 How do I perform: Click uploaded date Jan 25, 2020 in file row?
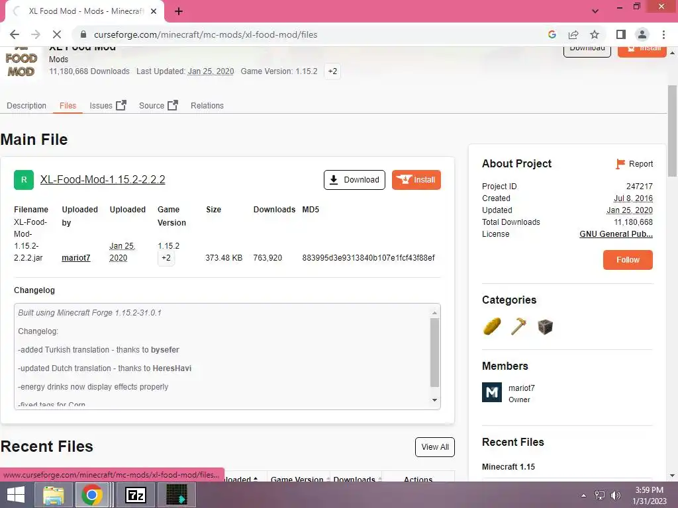click(122, 252)
